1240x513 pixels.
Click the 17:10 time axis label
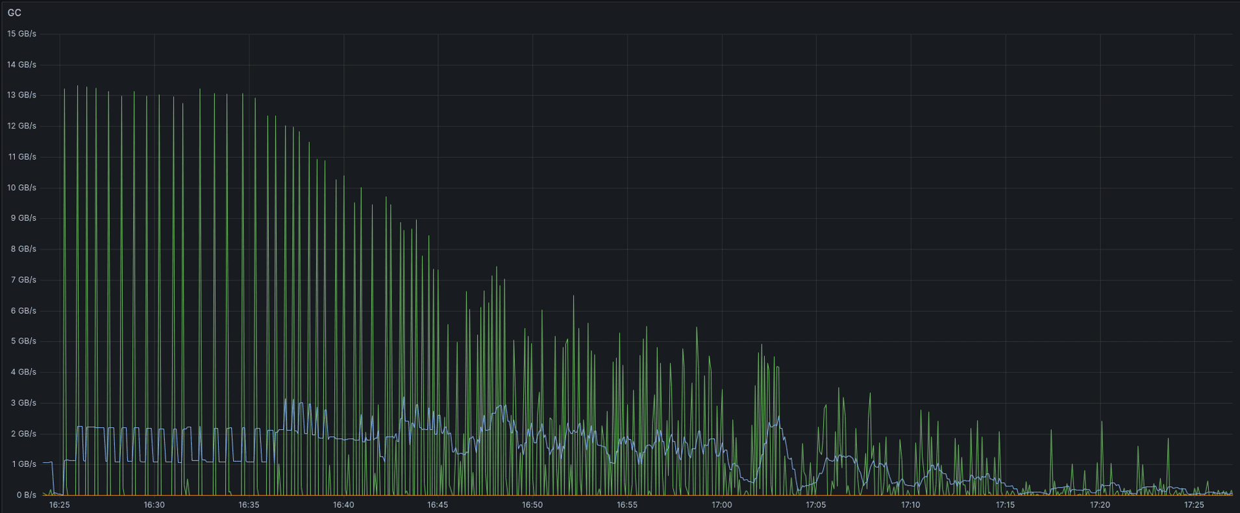[x=911, y=505]
